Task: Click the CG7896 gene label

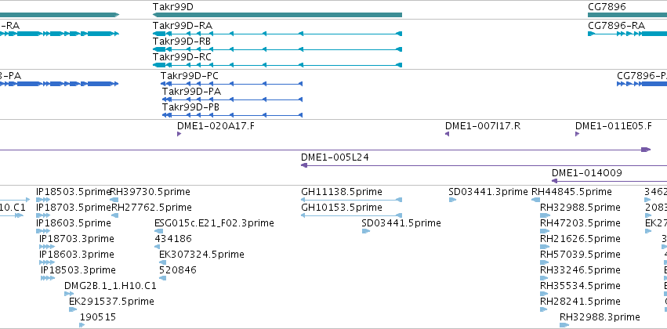Action: pos(607,6)
